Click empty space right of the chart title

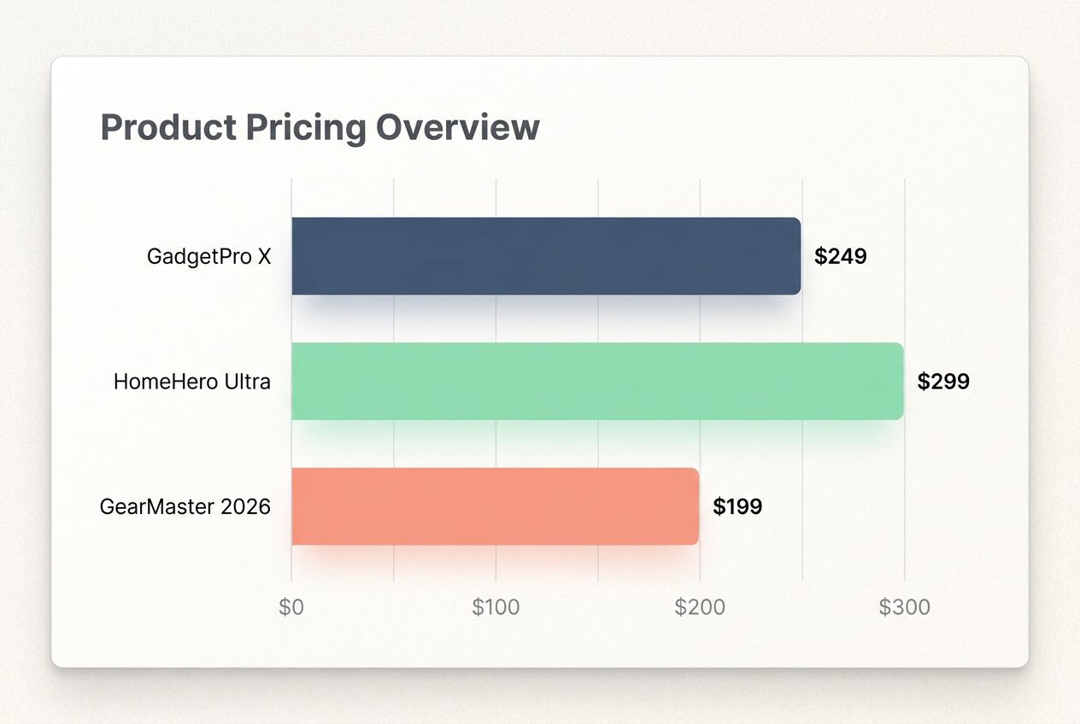tap(769, 128)
